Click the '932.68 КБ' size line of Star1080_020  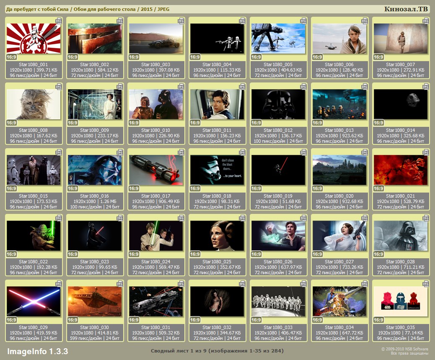(x=339, y=201)
